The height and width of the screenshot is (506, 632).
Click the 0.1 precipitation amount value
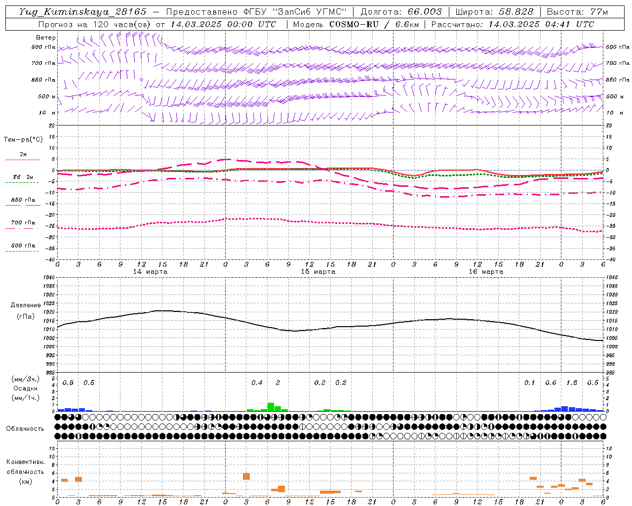pyautogui.click(x=529, y=383)
